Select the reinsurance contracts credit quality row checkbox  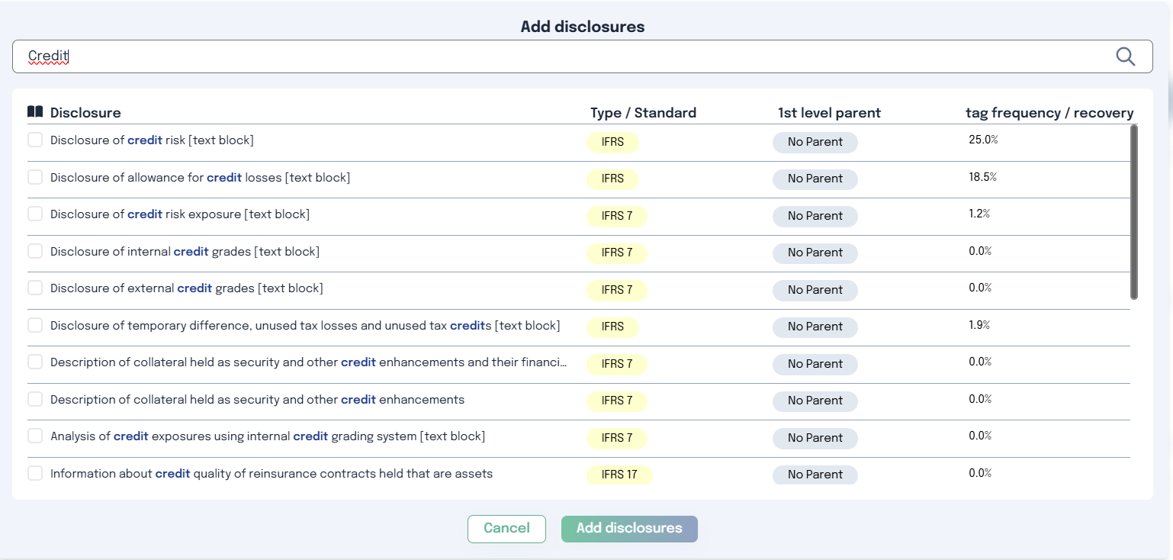click(34, 472)
